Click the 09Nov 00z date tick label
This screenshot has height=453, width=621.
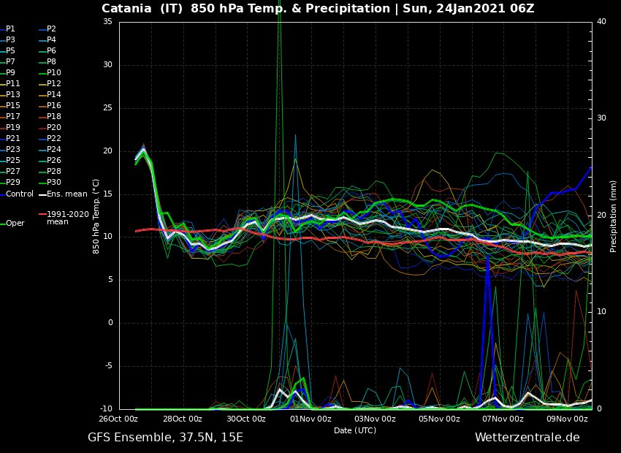[x=567, y=419]
